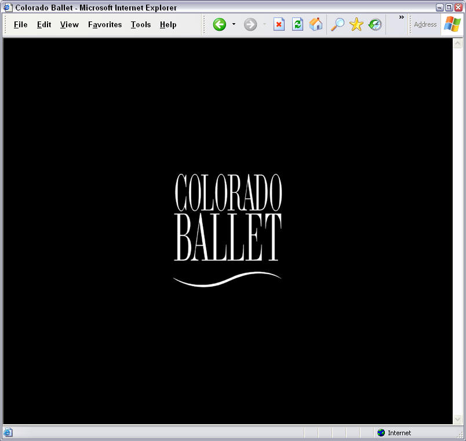The width and height of the screenshot is (466, 441).
Task: Minimize the Internet Explorer window
Action: pyautogui.click(x=440, y=8)
